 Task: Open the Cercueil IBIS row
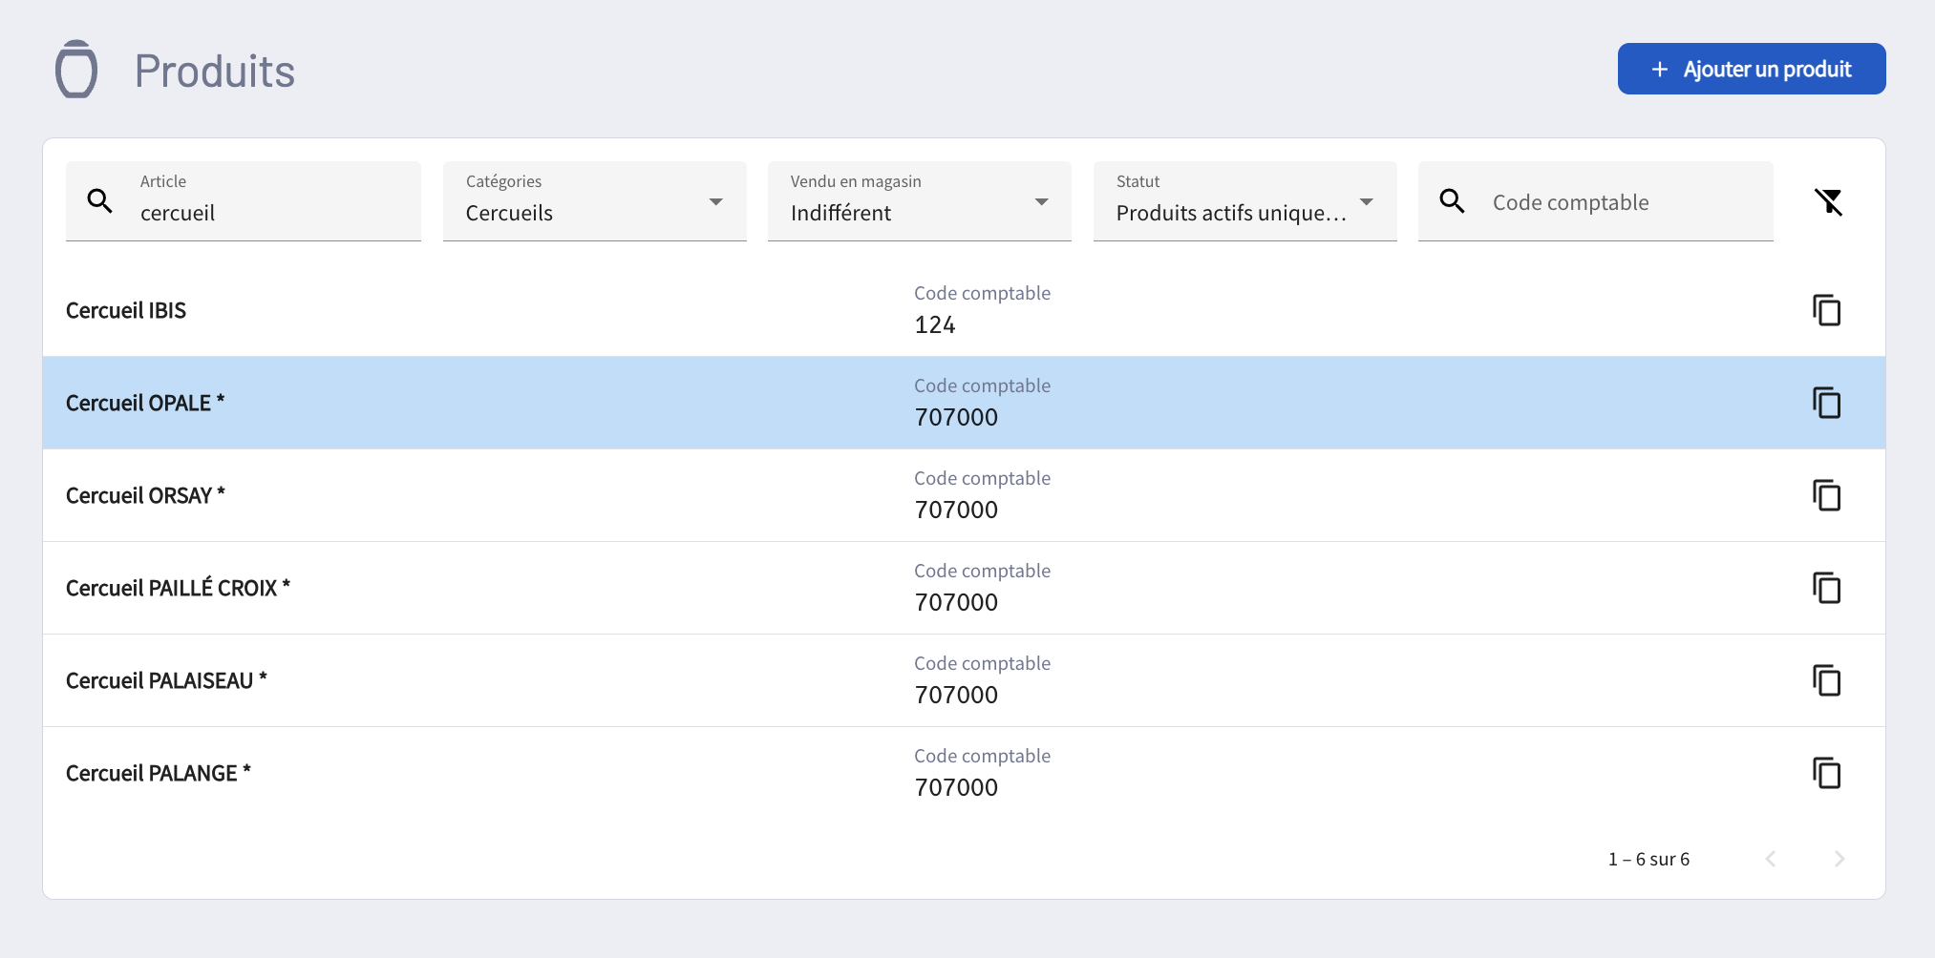[964, 310]
